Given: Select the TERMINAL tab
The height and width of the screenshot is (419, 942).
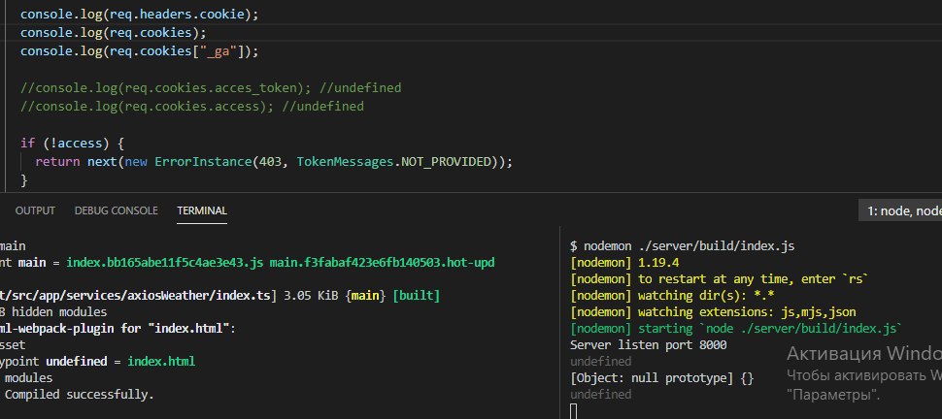Looking at the screenshot, I should 202,210.
